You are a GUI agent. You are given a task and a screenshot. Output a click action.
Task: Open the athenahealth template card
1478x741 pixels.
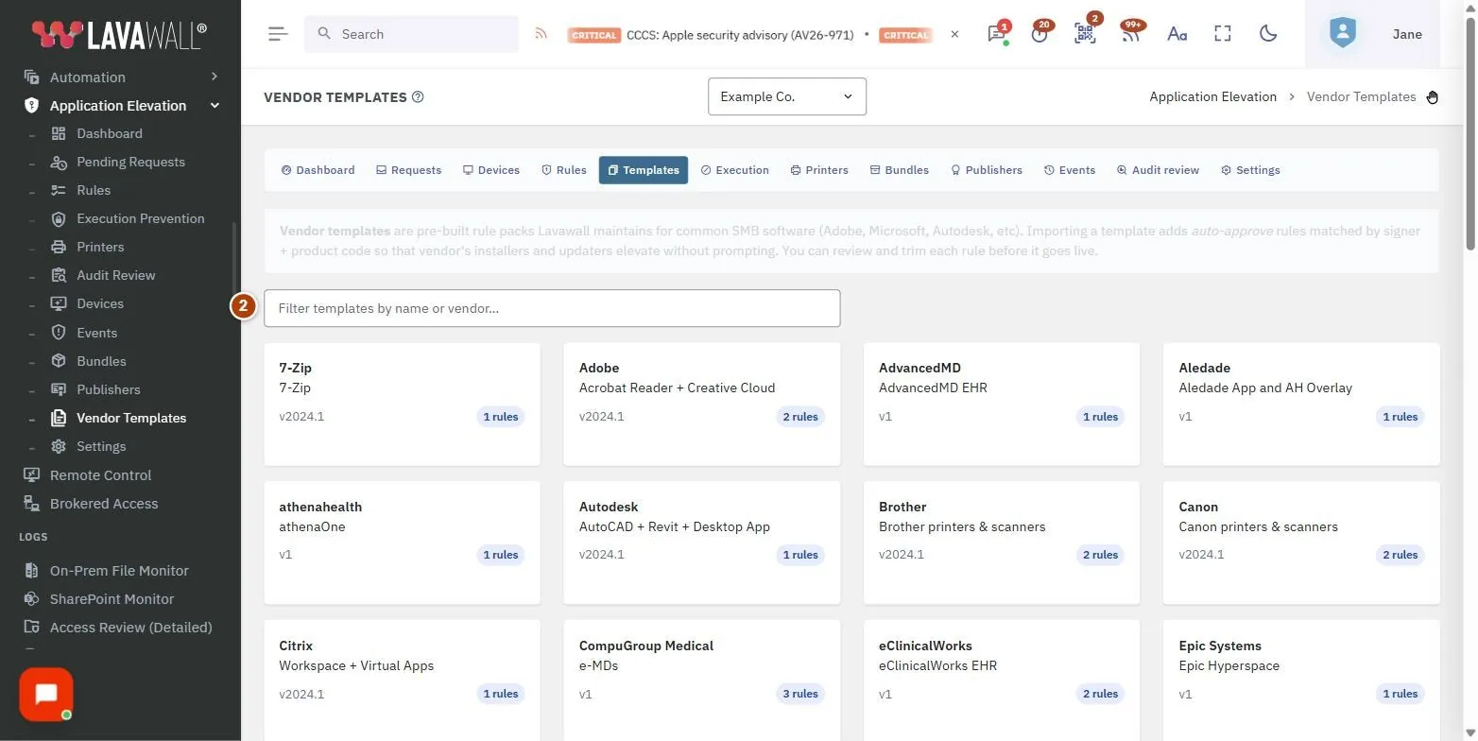(x=402, y=543)
